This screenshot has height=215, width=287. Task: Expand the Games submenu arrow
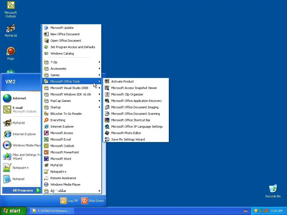[x=99, y=75]
